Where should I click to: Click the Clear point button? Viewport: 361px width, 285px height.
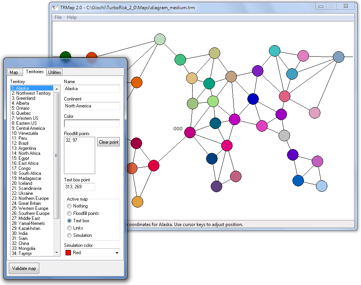pos(108,142)
